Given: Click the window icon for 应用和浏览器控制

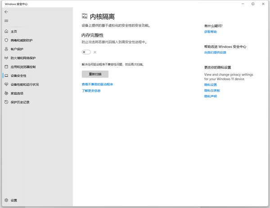Looking at the screenshot, I should (6, 67).
